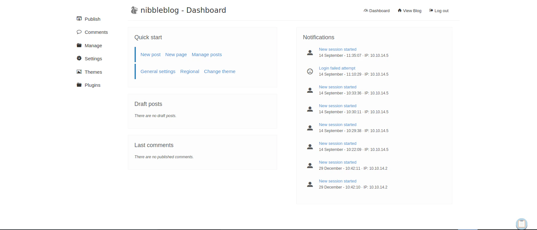Click user icon beside 10:30:11 session notification
The width and height of the screenshot is (537, 230).
(310, 109)
